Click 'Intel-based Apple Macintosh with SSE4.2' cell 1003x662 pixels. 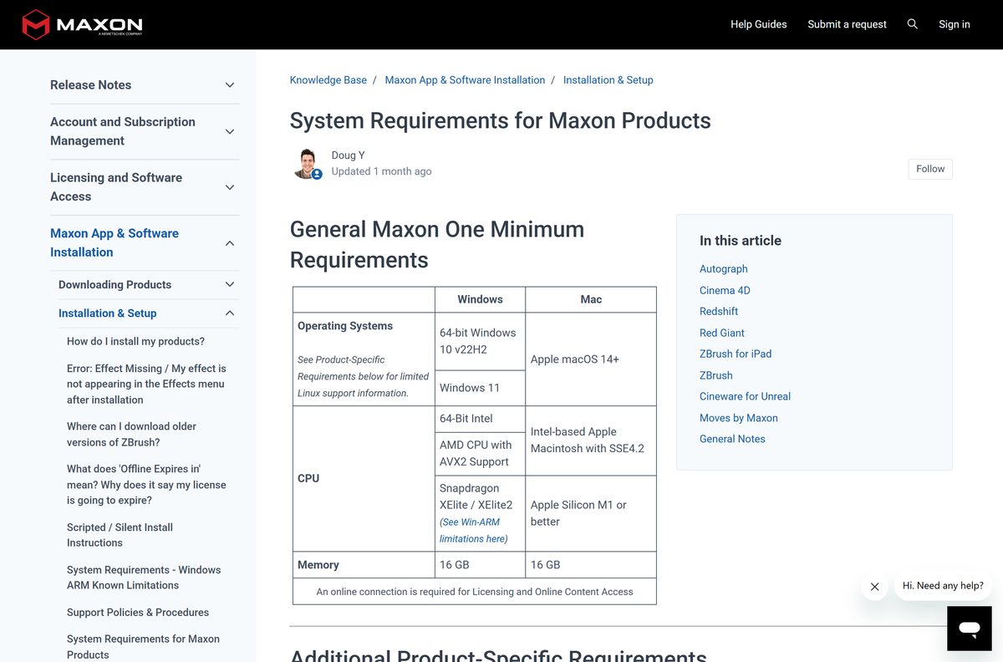point(591,440)
